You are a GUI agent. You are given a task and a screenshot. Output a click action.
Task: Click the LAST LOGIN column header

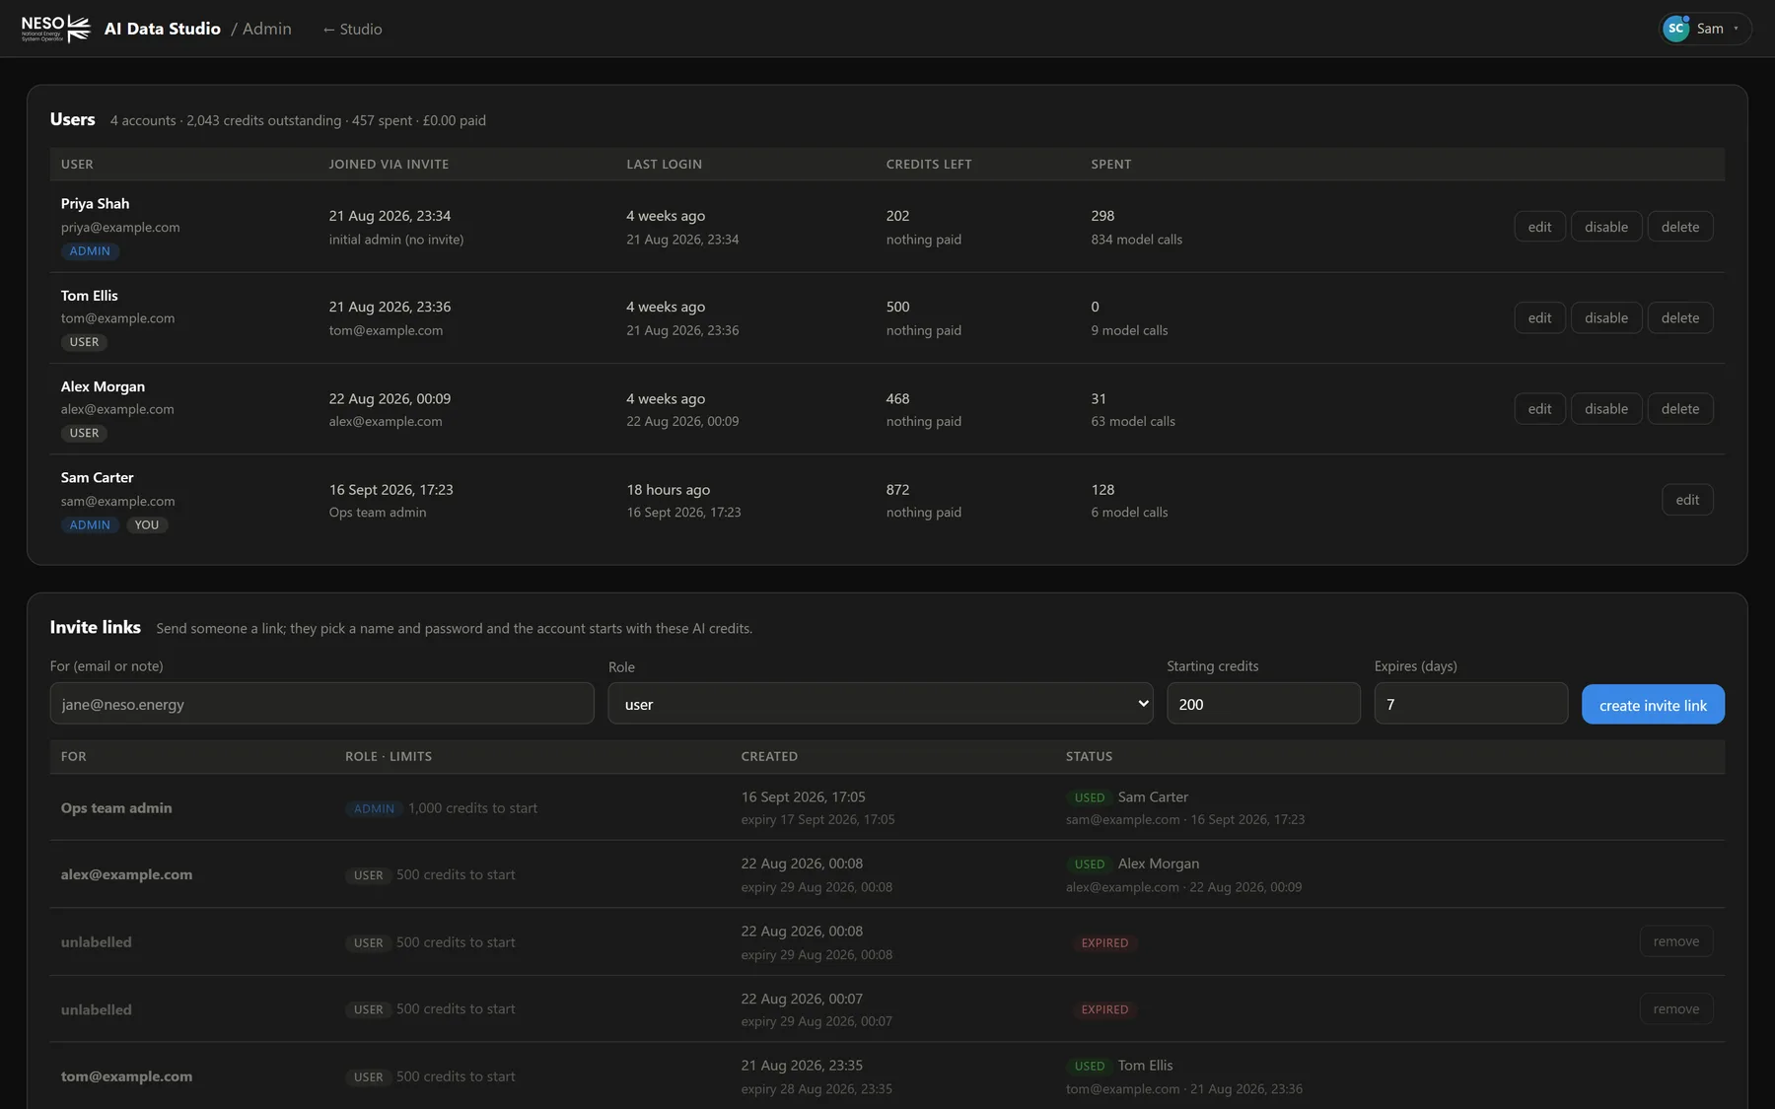click(664, 165)
